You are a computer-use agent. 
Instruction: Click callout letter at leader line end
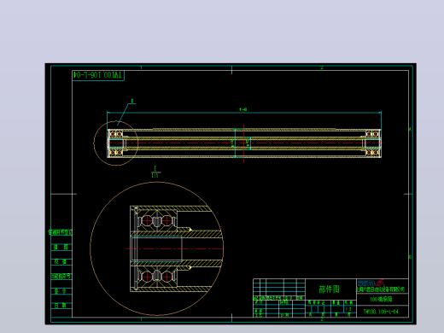pos(132,101)
